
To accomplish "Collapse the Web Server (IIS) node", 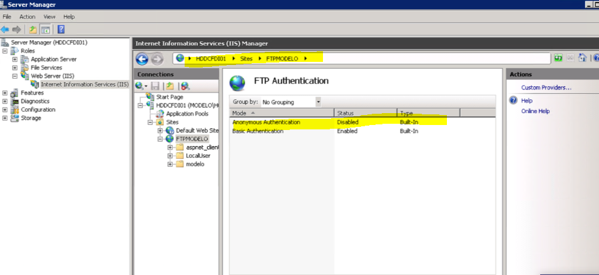I will click(x=15, y=76).
